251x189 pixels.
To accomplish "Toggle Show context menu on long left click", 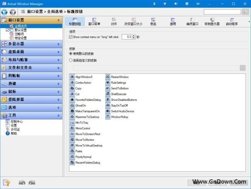I will tap(71, 37).
